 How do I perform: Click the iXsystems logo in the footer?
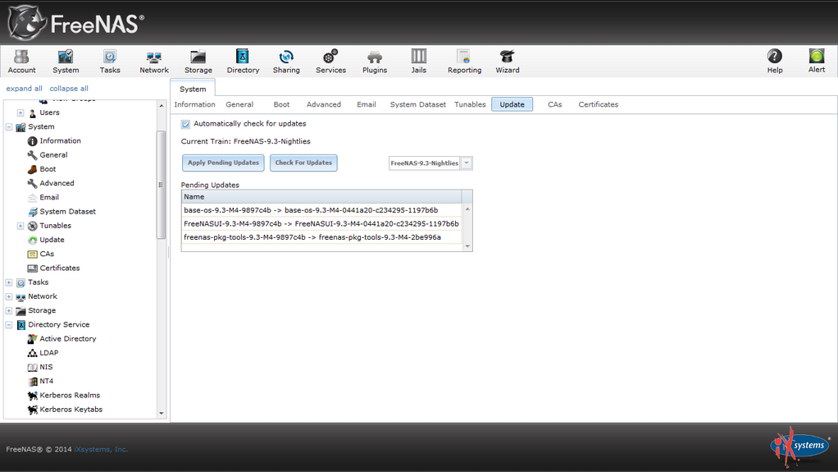pyautogui.click(x=799, y=447)
